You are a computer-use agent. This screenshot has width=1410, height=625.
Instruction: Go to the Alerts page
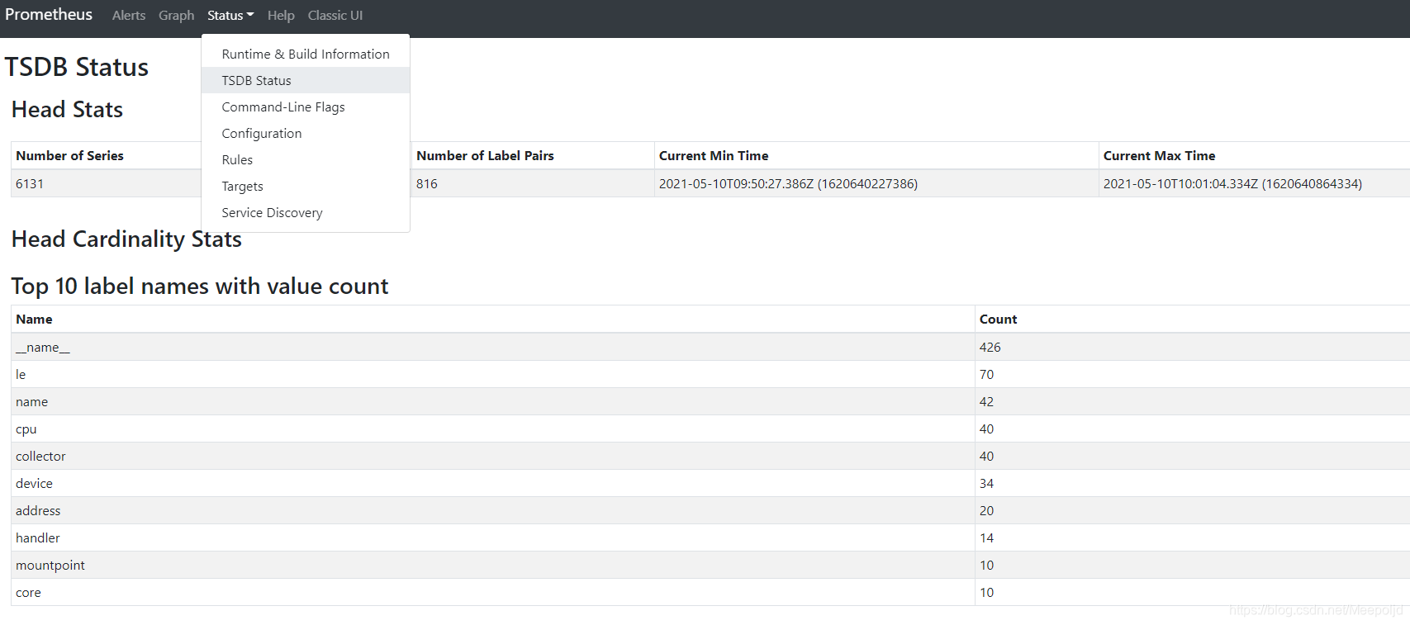(x=129, y=16)
